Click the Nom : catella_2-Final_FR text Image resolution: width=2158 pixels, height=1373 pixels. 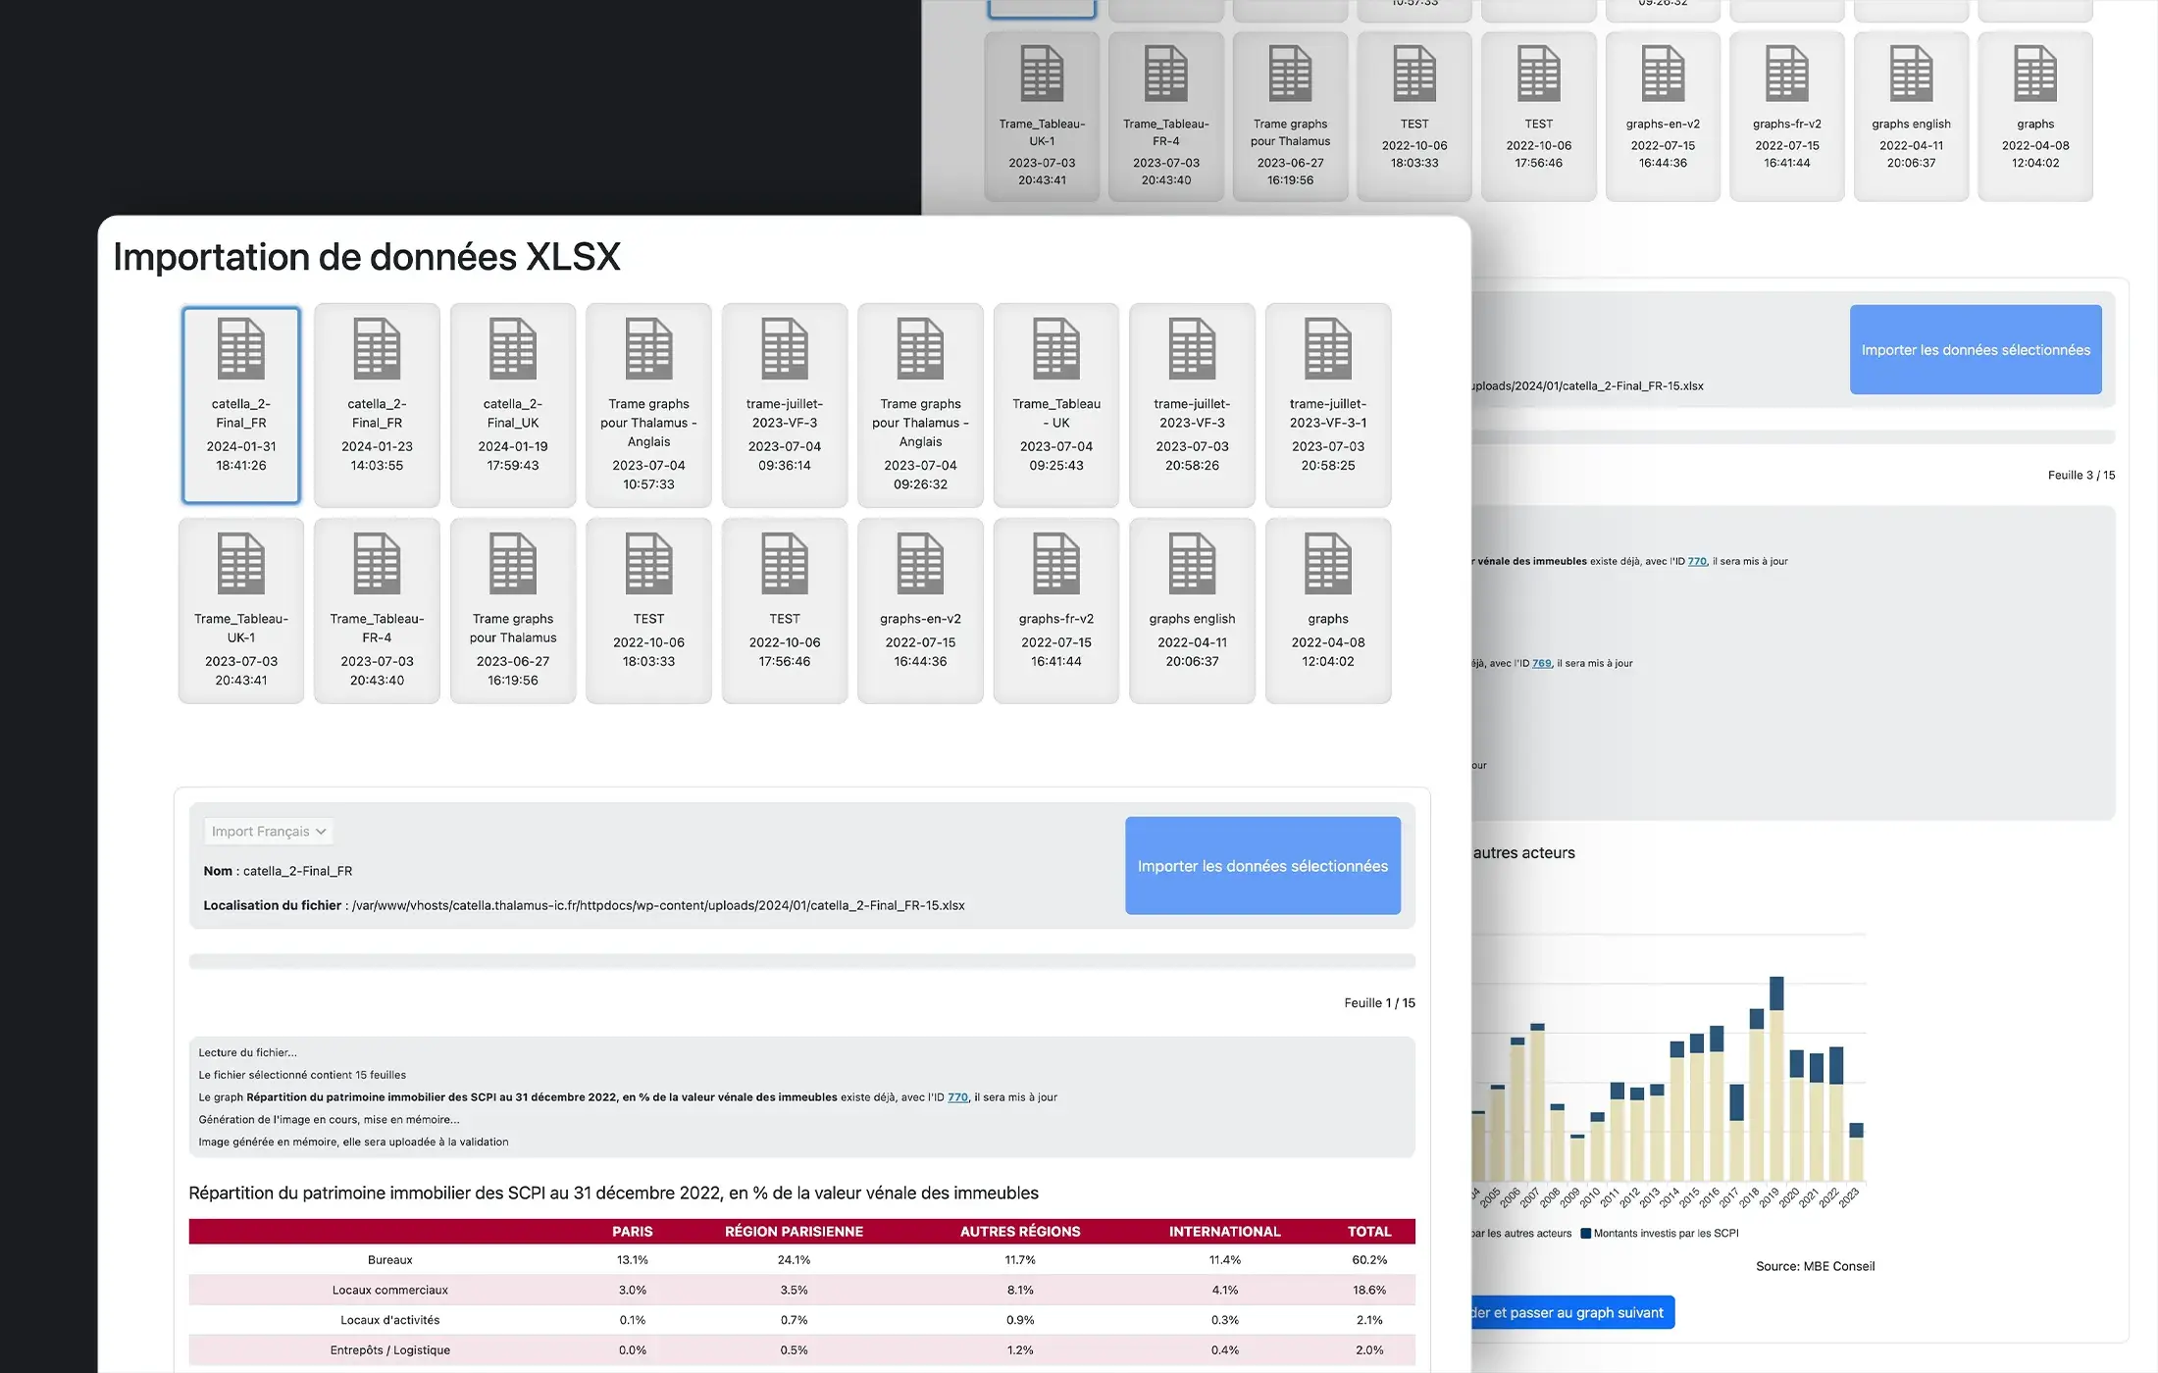click(278, 872)
